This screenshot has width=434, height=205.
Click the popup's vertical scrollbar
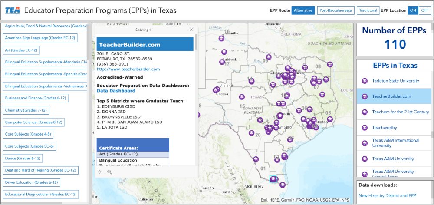197,42
